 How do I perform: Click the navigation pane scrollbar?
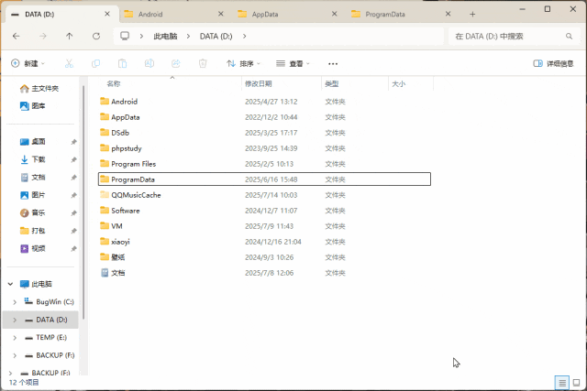tap(83, 201)
